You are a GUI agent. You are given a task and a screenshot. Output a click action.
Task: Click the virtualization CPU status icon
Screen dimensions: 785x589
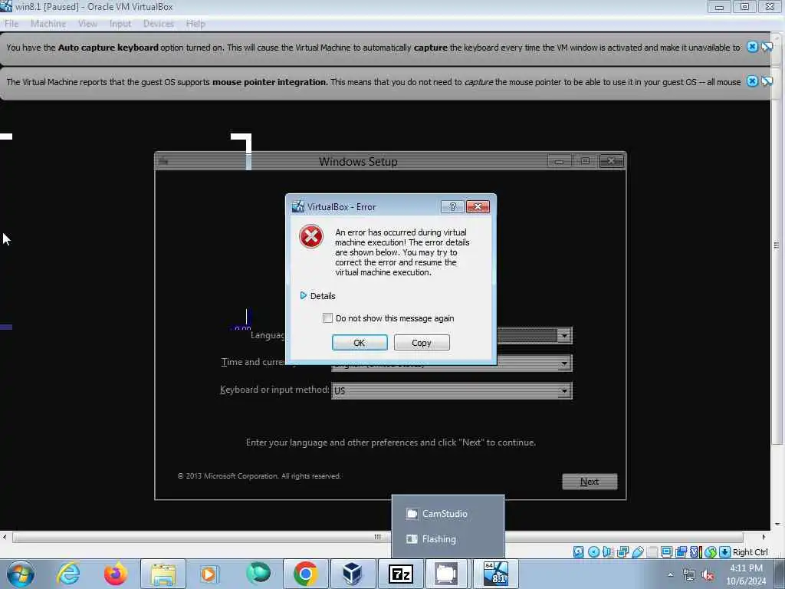click(695, 552)
